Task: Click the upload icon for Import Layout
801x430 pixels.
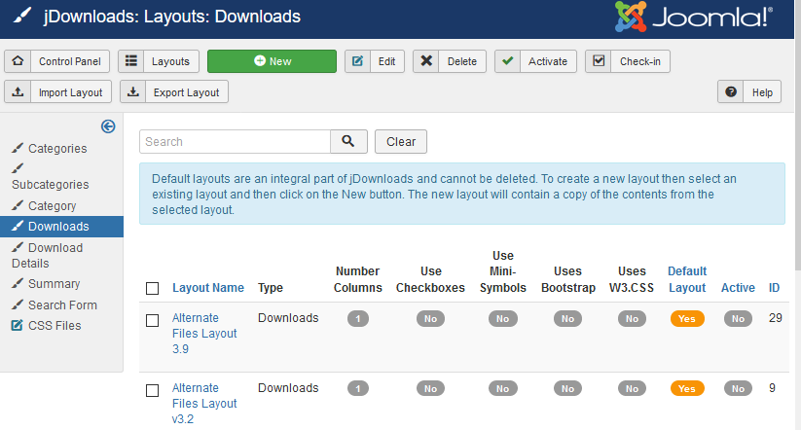Action: 18,91
